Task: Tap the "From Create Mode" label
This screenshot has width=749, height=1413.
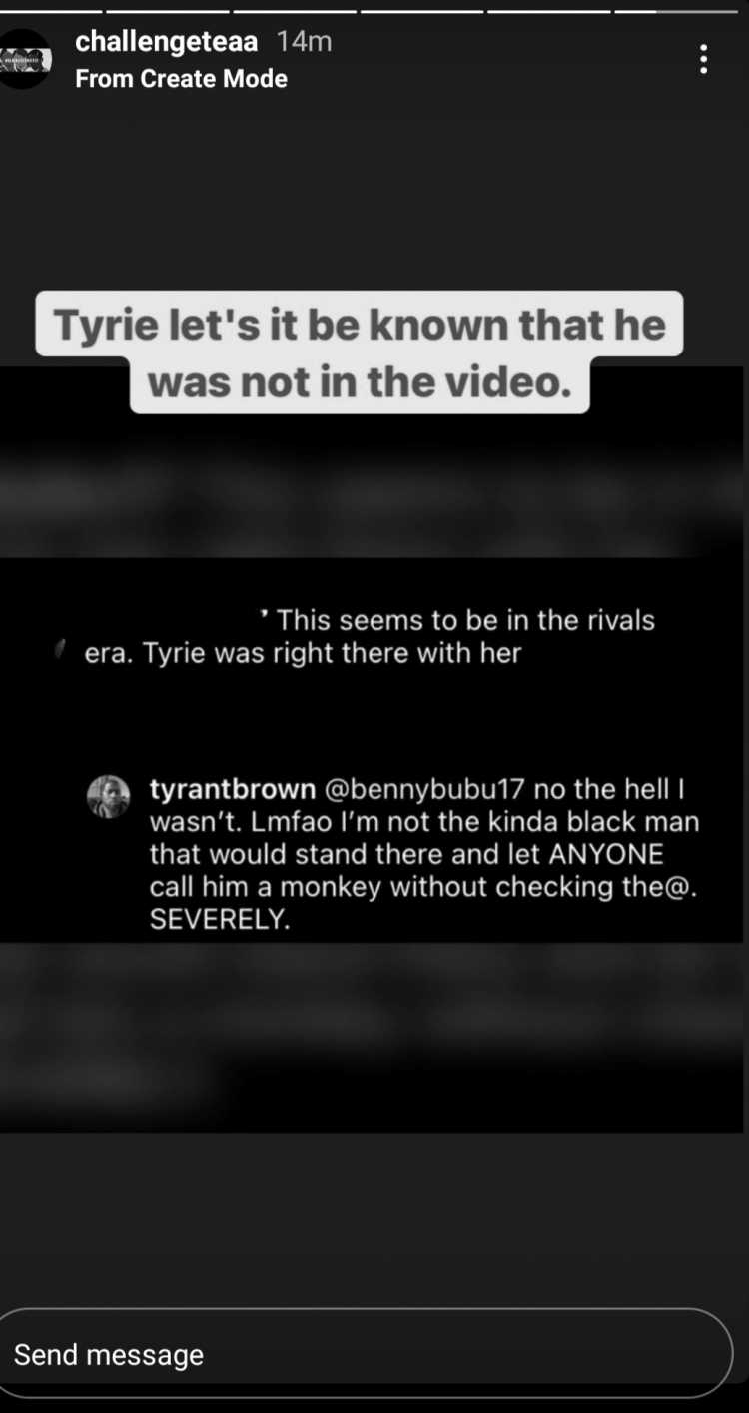Action: coord(181,79)
